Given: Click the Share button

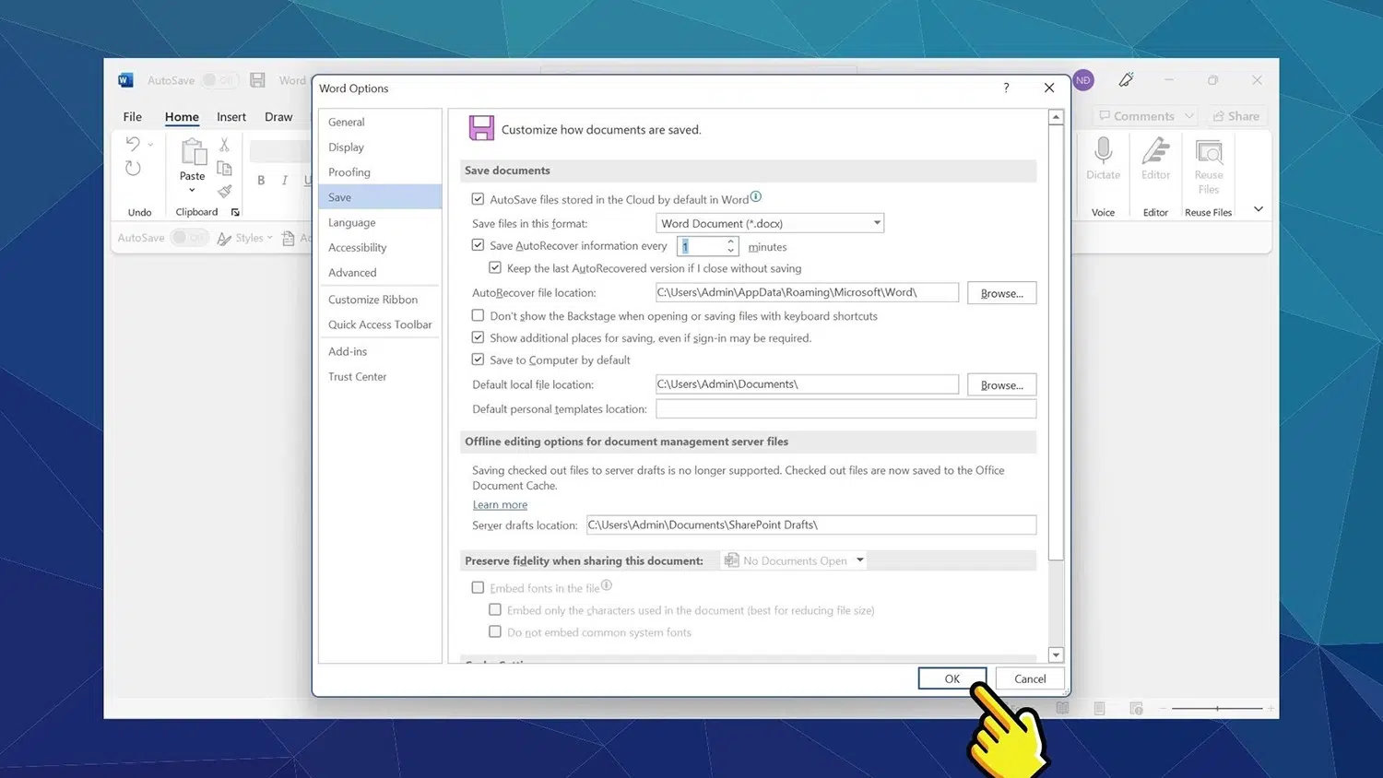Looking at the screenshot, I should 1235,116.
